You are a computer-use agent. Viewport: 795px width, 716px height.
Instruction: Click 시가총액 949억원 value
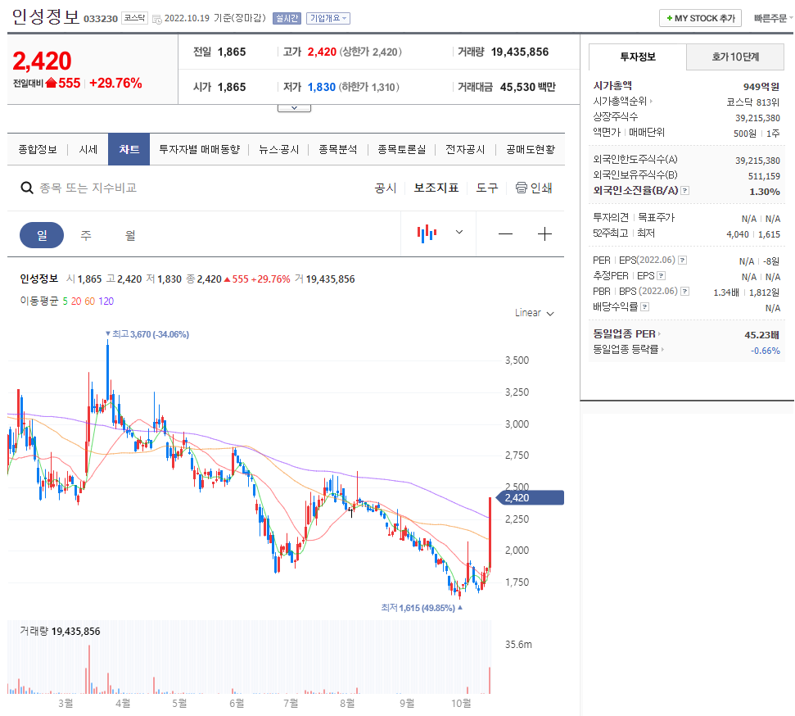761,87
